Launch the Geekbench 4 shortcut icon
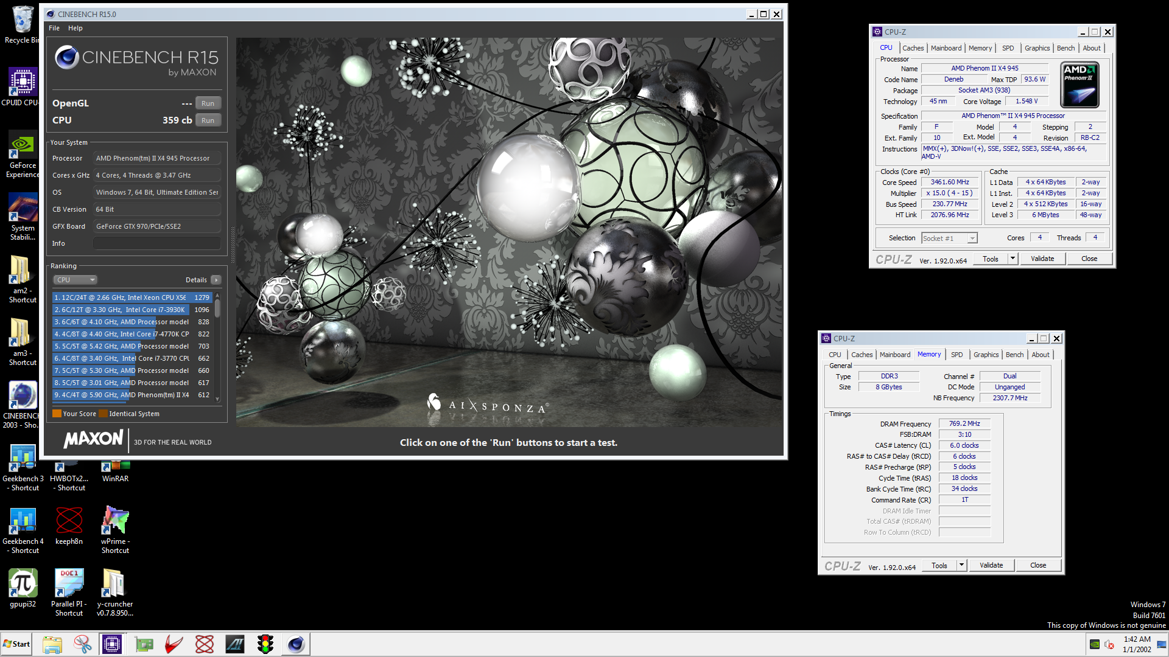The width and height of the screenshot is (1169, 657). point(23,530)
